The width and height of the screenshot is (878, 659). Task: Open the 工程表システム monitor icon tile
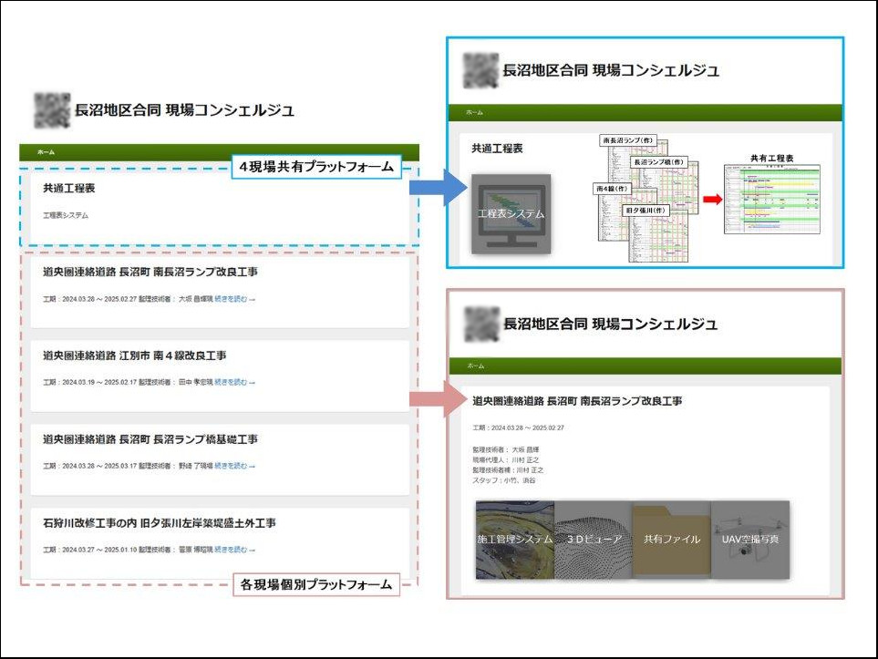(x=511, y=213)
